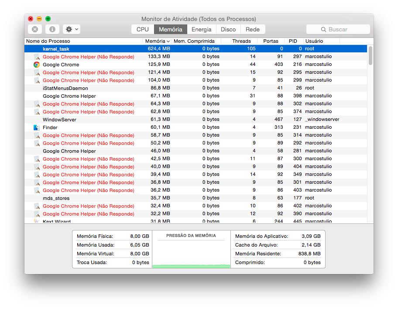
Task: Click the icon of Chrome Helper with PID 292
Action: pos(37,143)
